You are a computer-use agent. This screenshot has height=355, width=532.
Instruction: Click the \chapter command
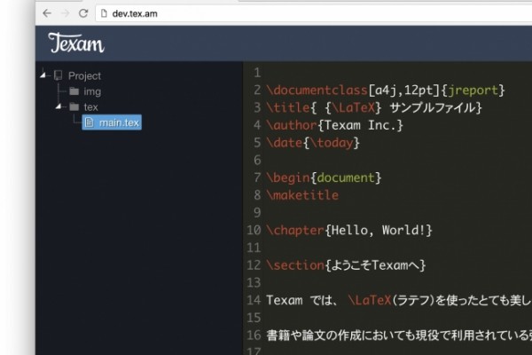click(x=295, y=230)
